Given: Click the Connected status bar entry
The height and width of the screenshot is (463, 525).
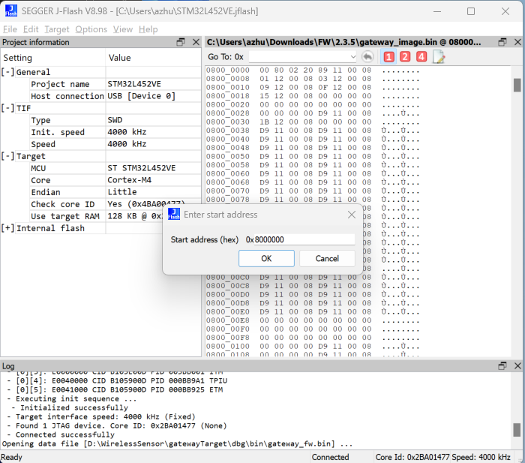Looking at the screenshot, I should (x=330, y=457).
